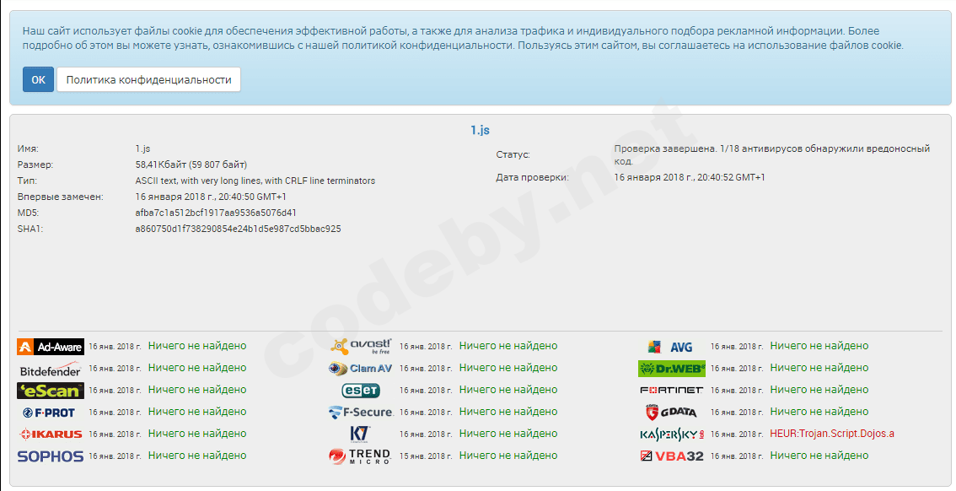956x491 pixels.
Task: Click the Dr.WEB result Ничего не найдено
Action: click(x=819, y=368)
